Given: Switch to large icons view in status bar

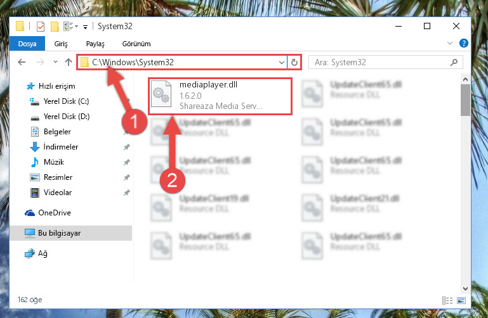Looking at the screenshot, I should (x=461, y=300).
